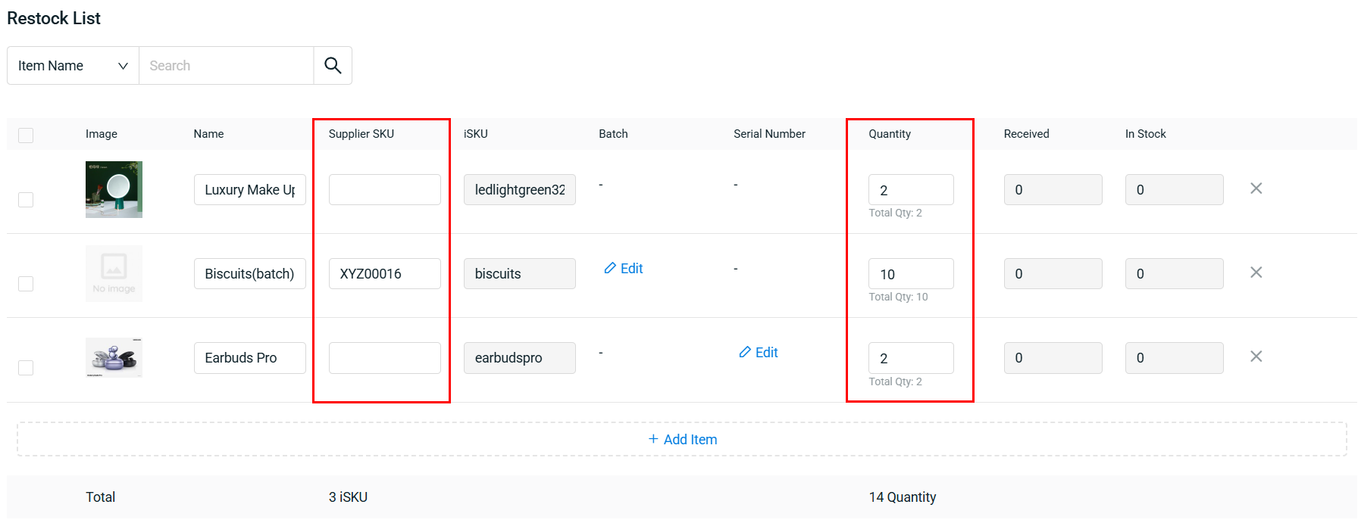Select the Biscuits(batch) row checkbox
The width and height of the screenshot is (1358, 520).
26,284
